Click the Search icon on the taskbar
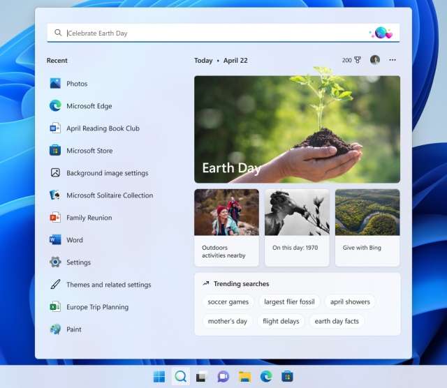447x388 pixels. [180, 377]
